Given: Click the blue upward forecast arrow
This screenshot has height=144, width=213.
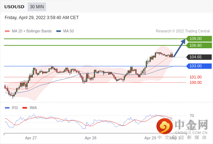Looking at the screenshot, I should coord(179,48).
